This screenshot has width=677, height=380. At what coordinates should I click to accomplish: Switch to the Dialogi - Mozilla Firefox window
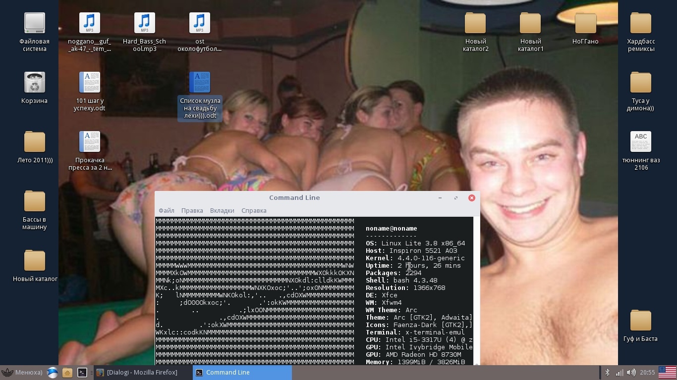[x=143, y=373]
